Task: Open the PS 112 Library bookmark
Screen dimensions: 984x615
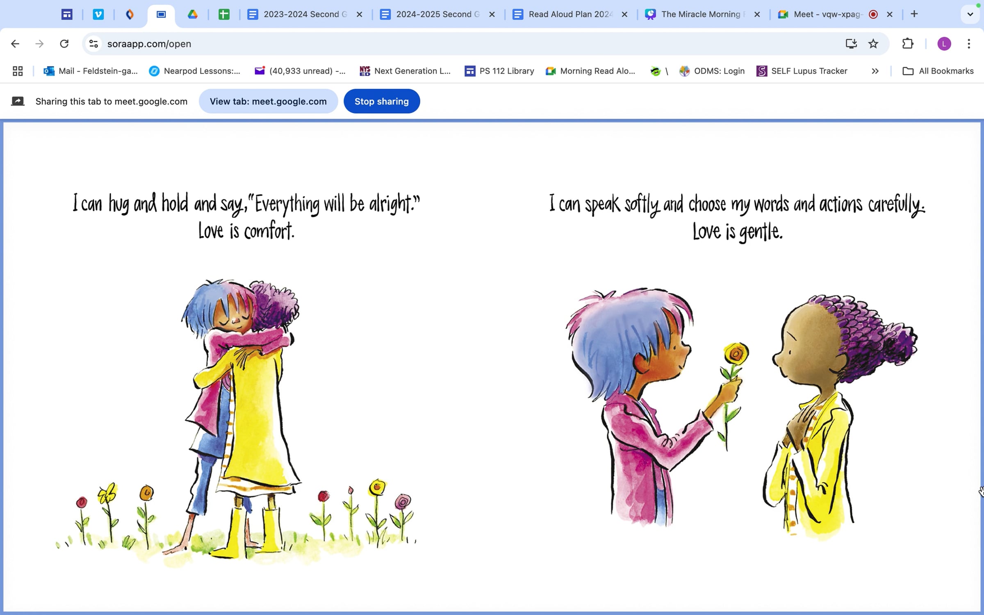Action: coord(499,71)
